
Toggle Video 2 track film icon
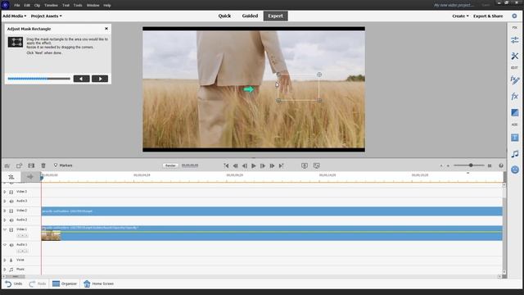point(11,211)
